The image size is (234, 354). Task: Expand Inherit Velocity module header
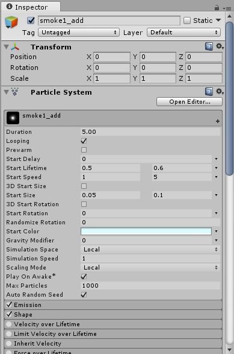113,344
